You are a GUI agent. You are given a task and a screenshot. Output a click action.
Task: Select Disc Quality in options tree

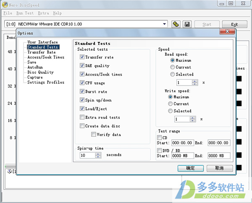(40, 72)
